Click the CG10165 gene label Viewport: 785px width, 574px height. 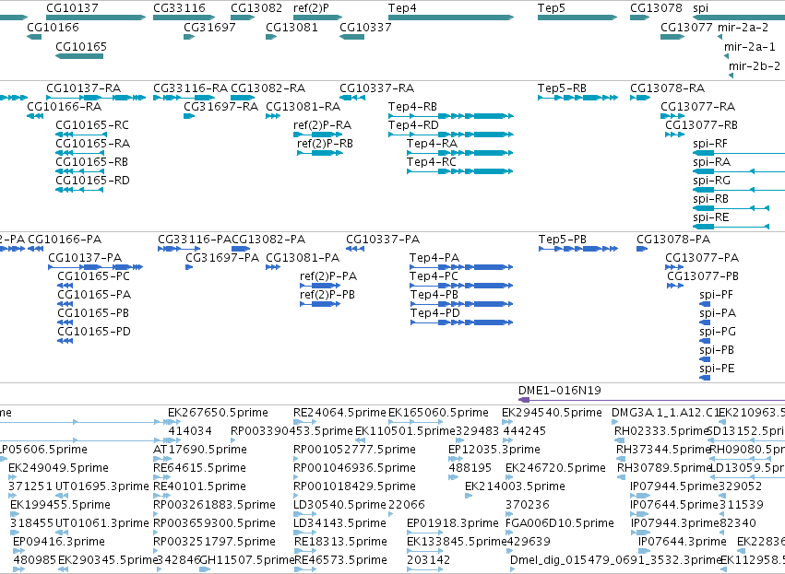coord(81,46)
